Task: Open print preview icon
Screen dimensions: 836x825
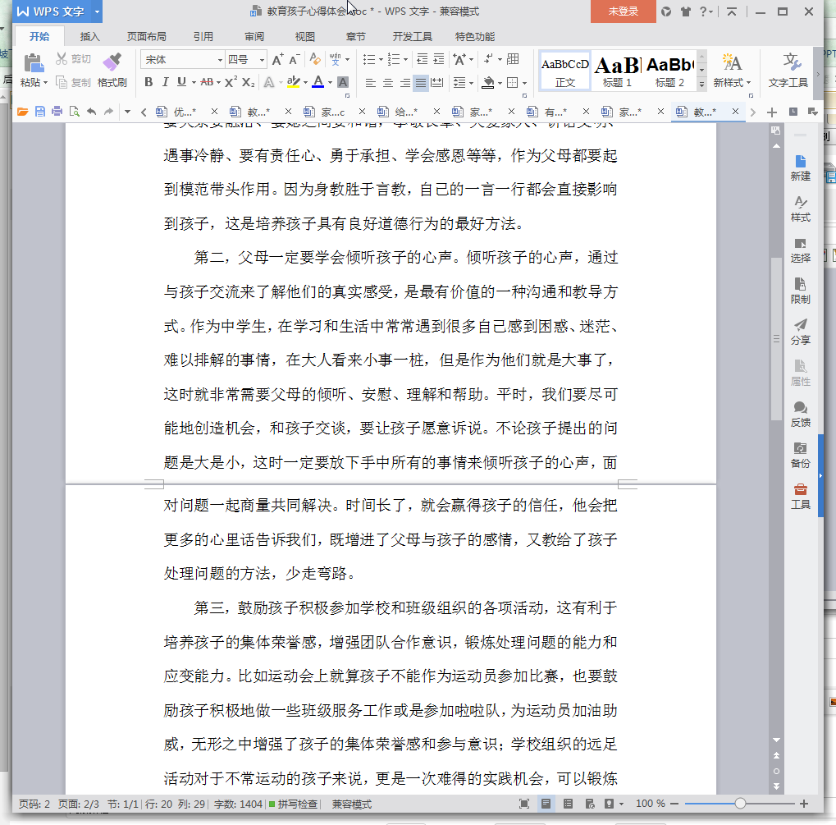Action: 74,112
